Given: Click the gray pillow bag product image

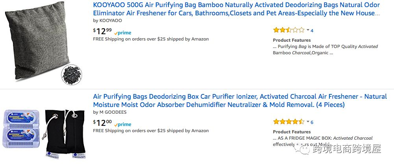Looking at the screenshot, I should click(x=37, y=39).
